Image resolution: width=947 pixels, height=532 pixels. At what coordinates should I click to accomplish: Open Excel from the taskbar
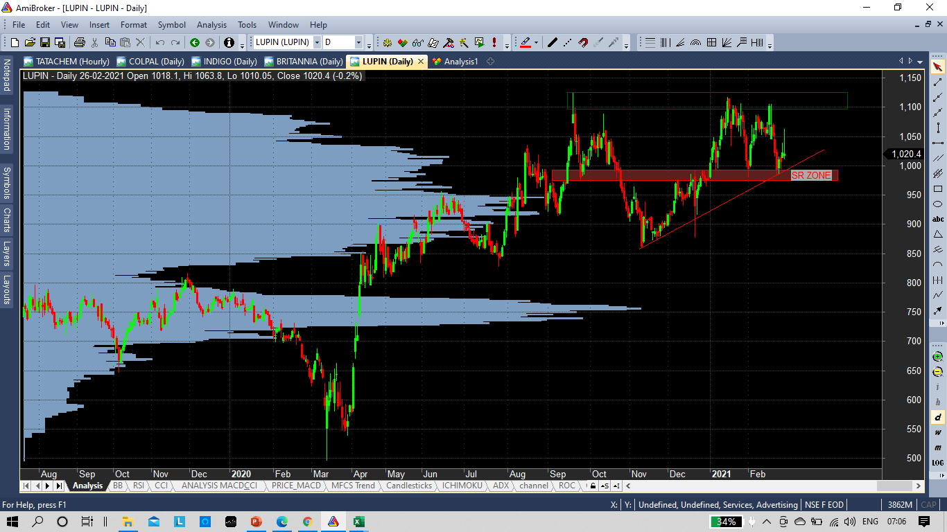point(358,522)
